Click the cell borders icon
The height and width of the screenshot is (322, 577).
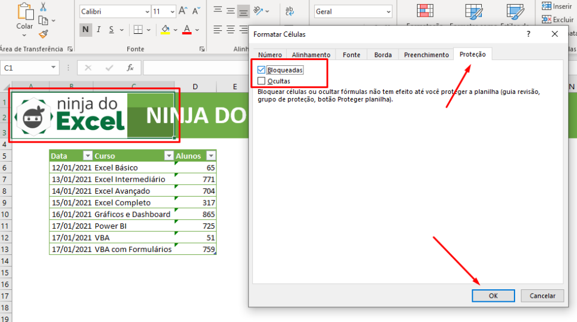[138, 29]
